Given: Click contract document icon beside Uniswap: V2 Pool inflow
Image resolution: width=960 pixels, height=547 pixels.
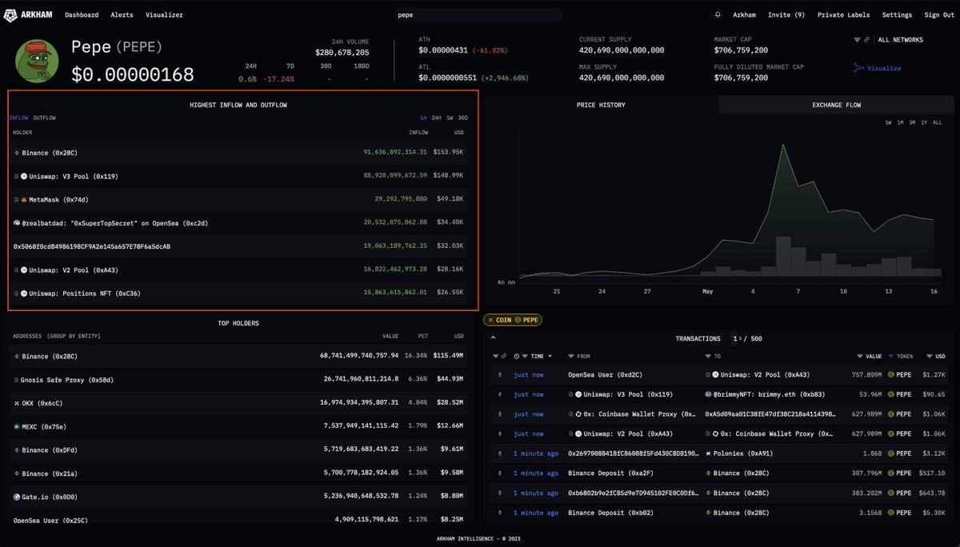Looking at the screenshot, I should (17, 270).
